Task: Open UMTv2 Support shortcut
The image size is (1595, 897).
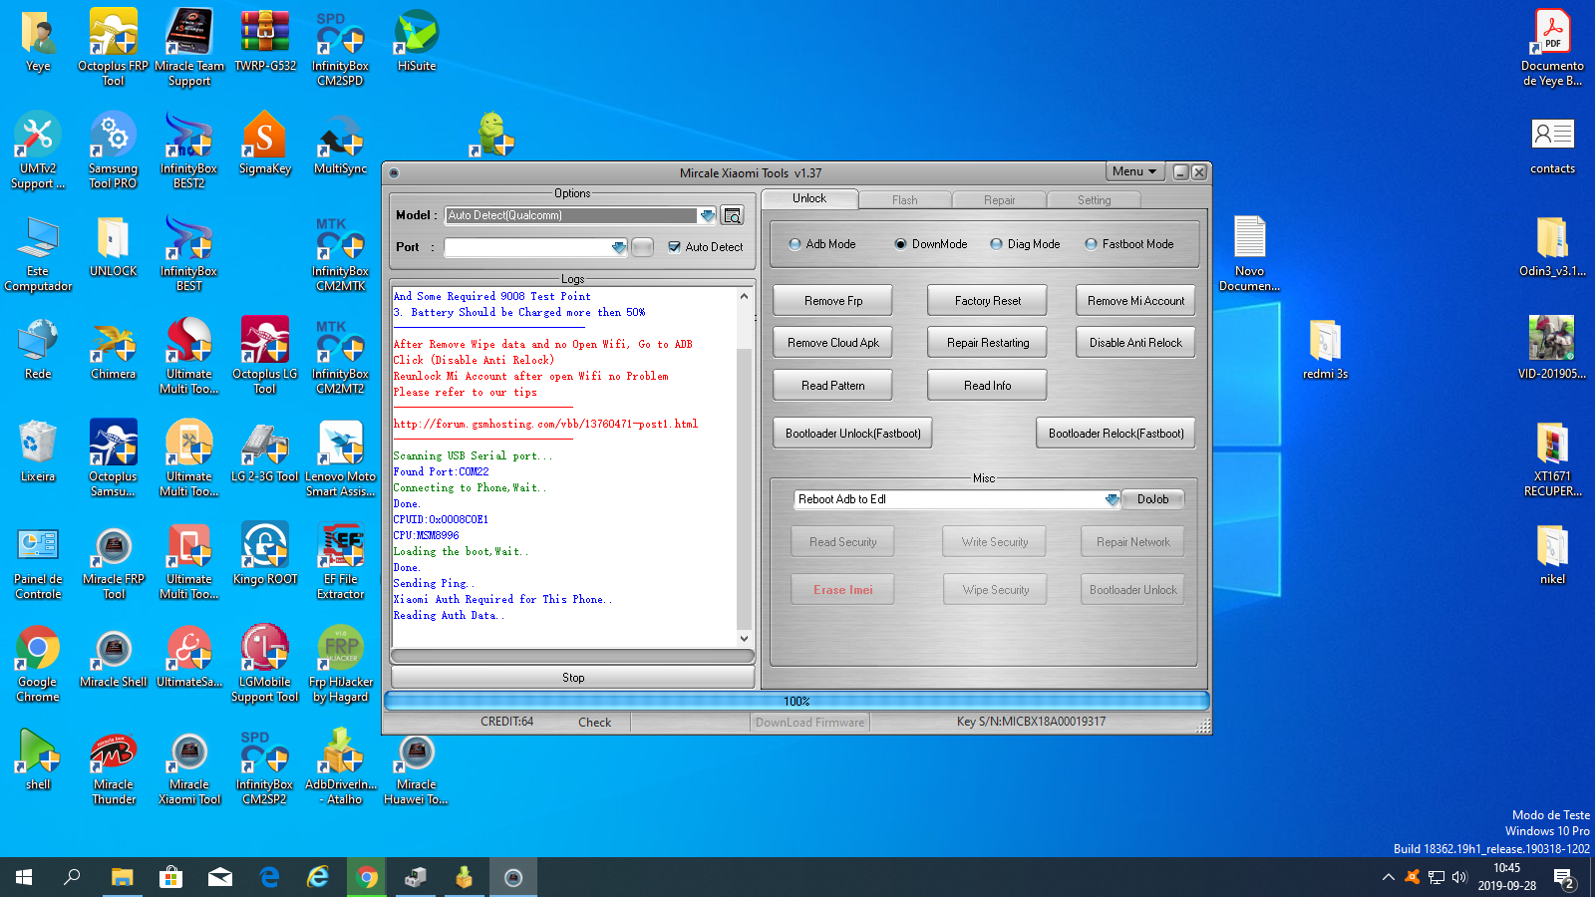Action: click(x=38, y=149)
